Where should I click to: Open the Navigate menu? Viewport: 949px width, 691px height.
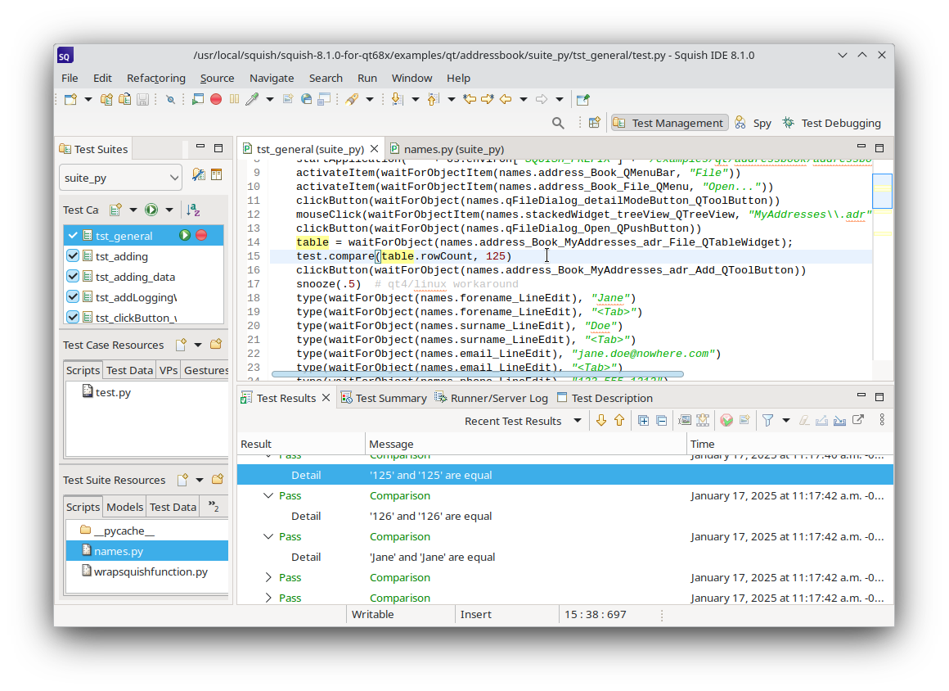click(x=272, y=78)
